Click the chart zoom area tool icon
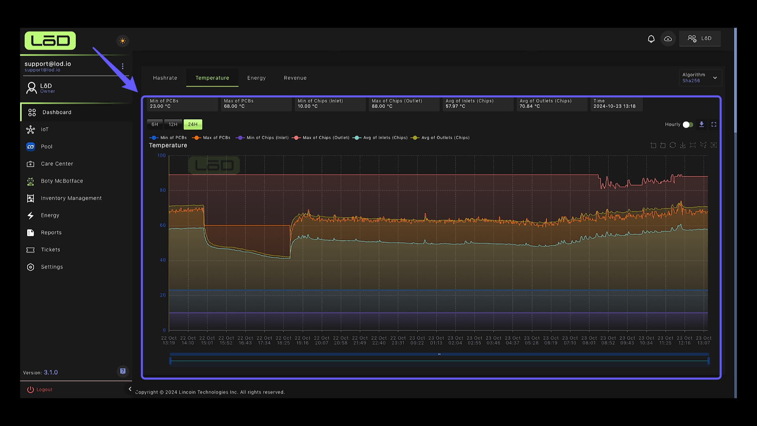 coord(653,146)
